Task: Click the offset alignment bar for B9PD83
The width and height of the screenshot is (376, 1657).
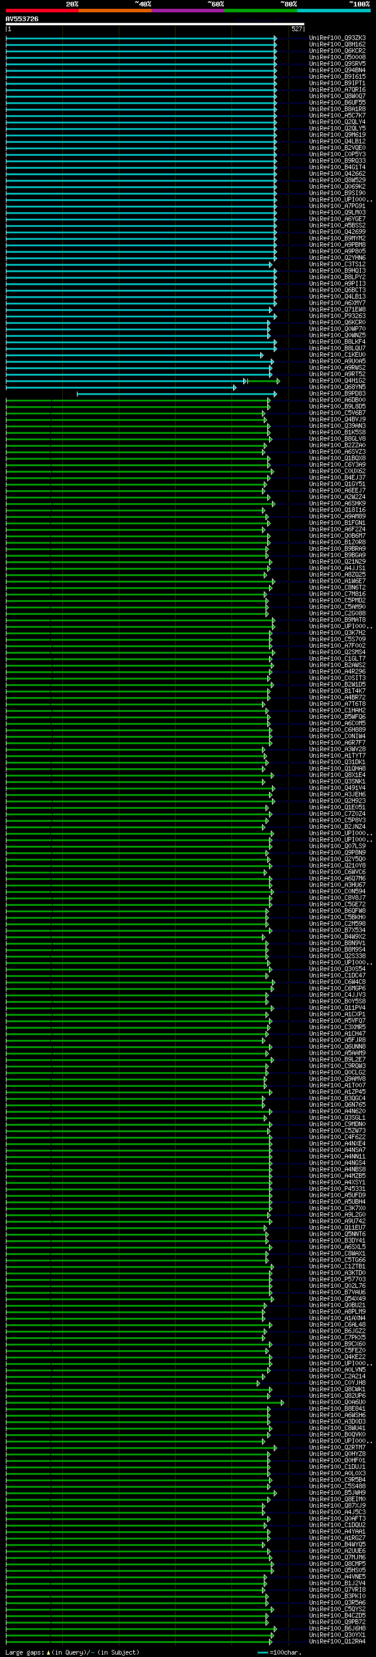Action: point(177,394)
